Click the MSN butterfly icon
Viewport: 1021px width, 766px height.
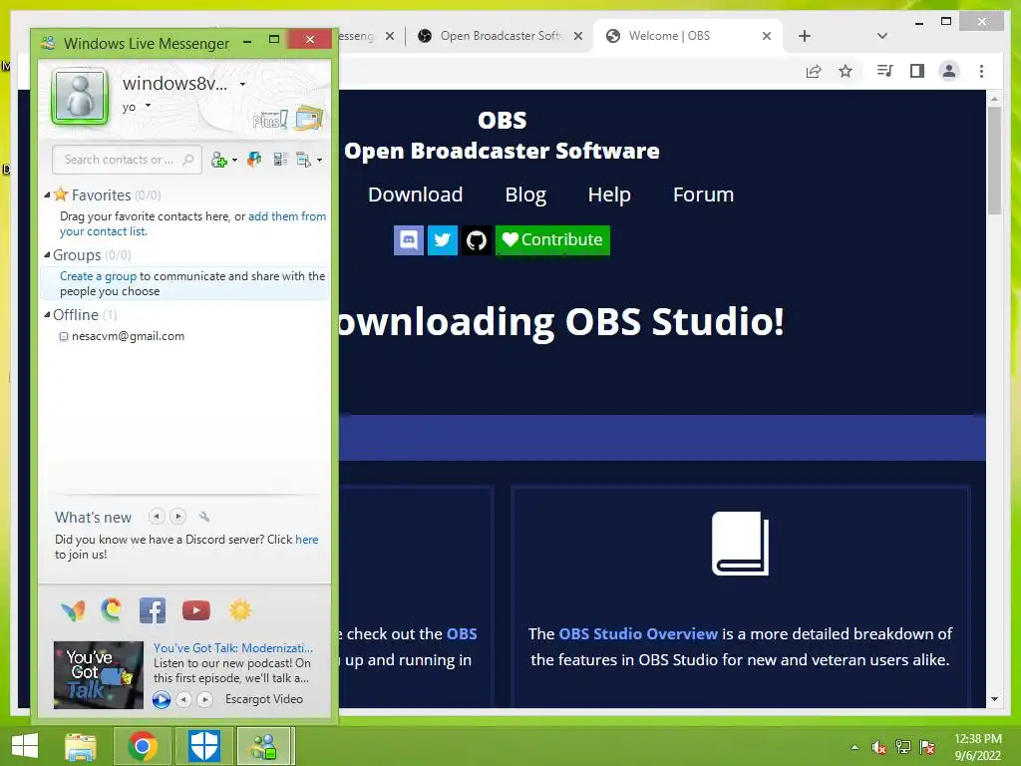click(73, 610)
